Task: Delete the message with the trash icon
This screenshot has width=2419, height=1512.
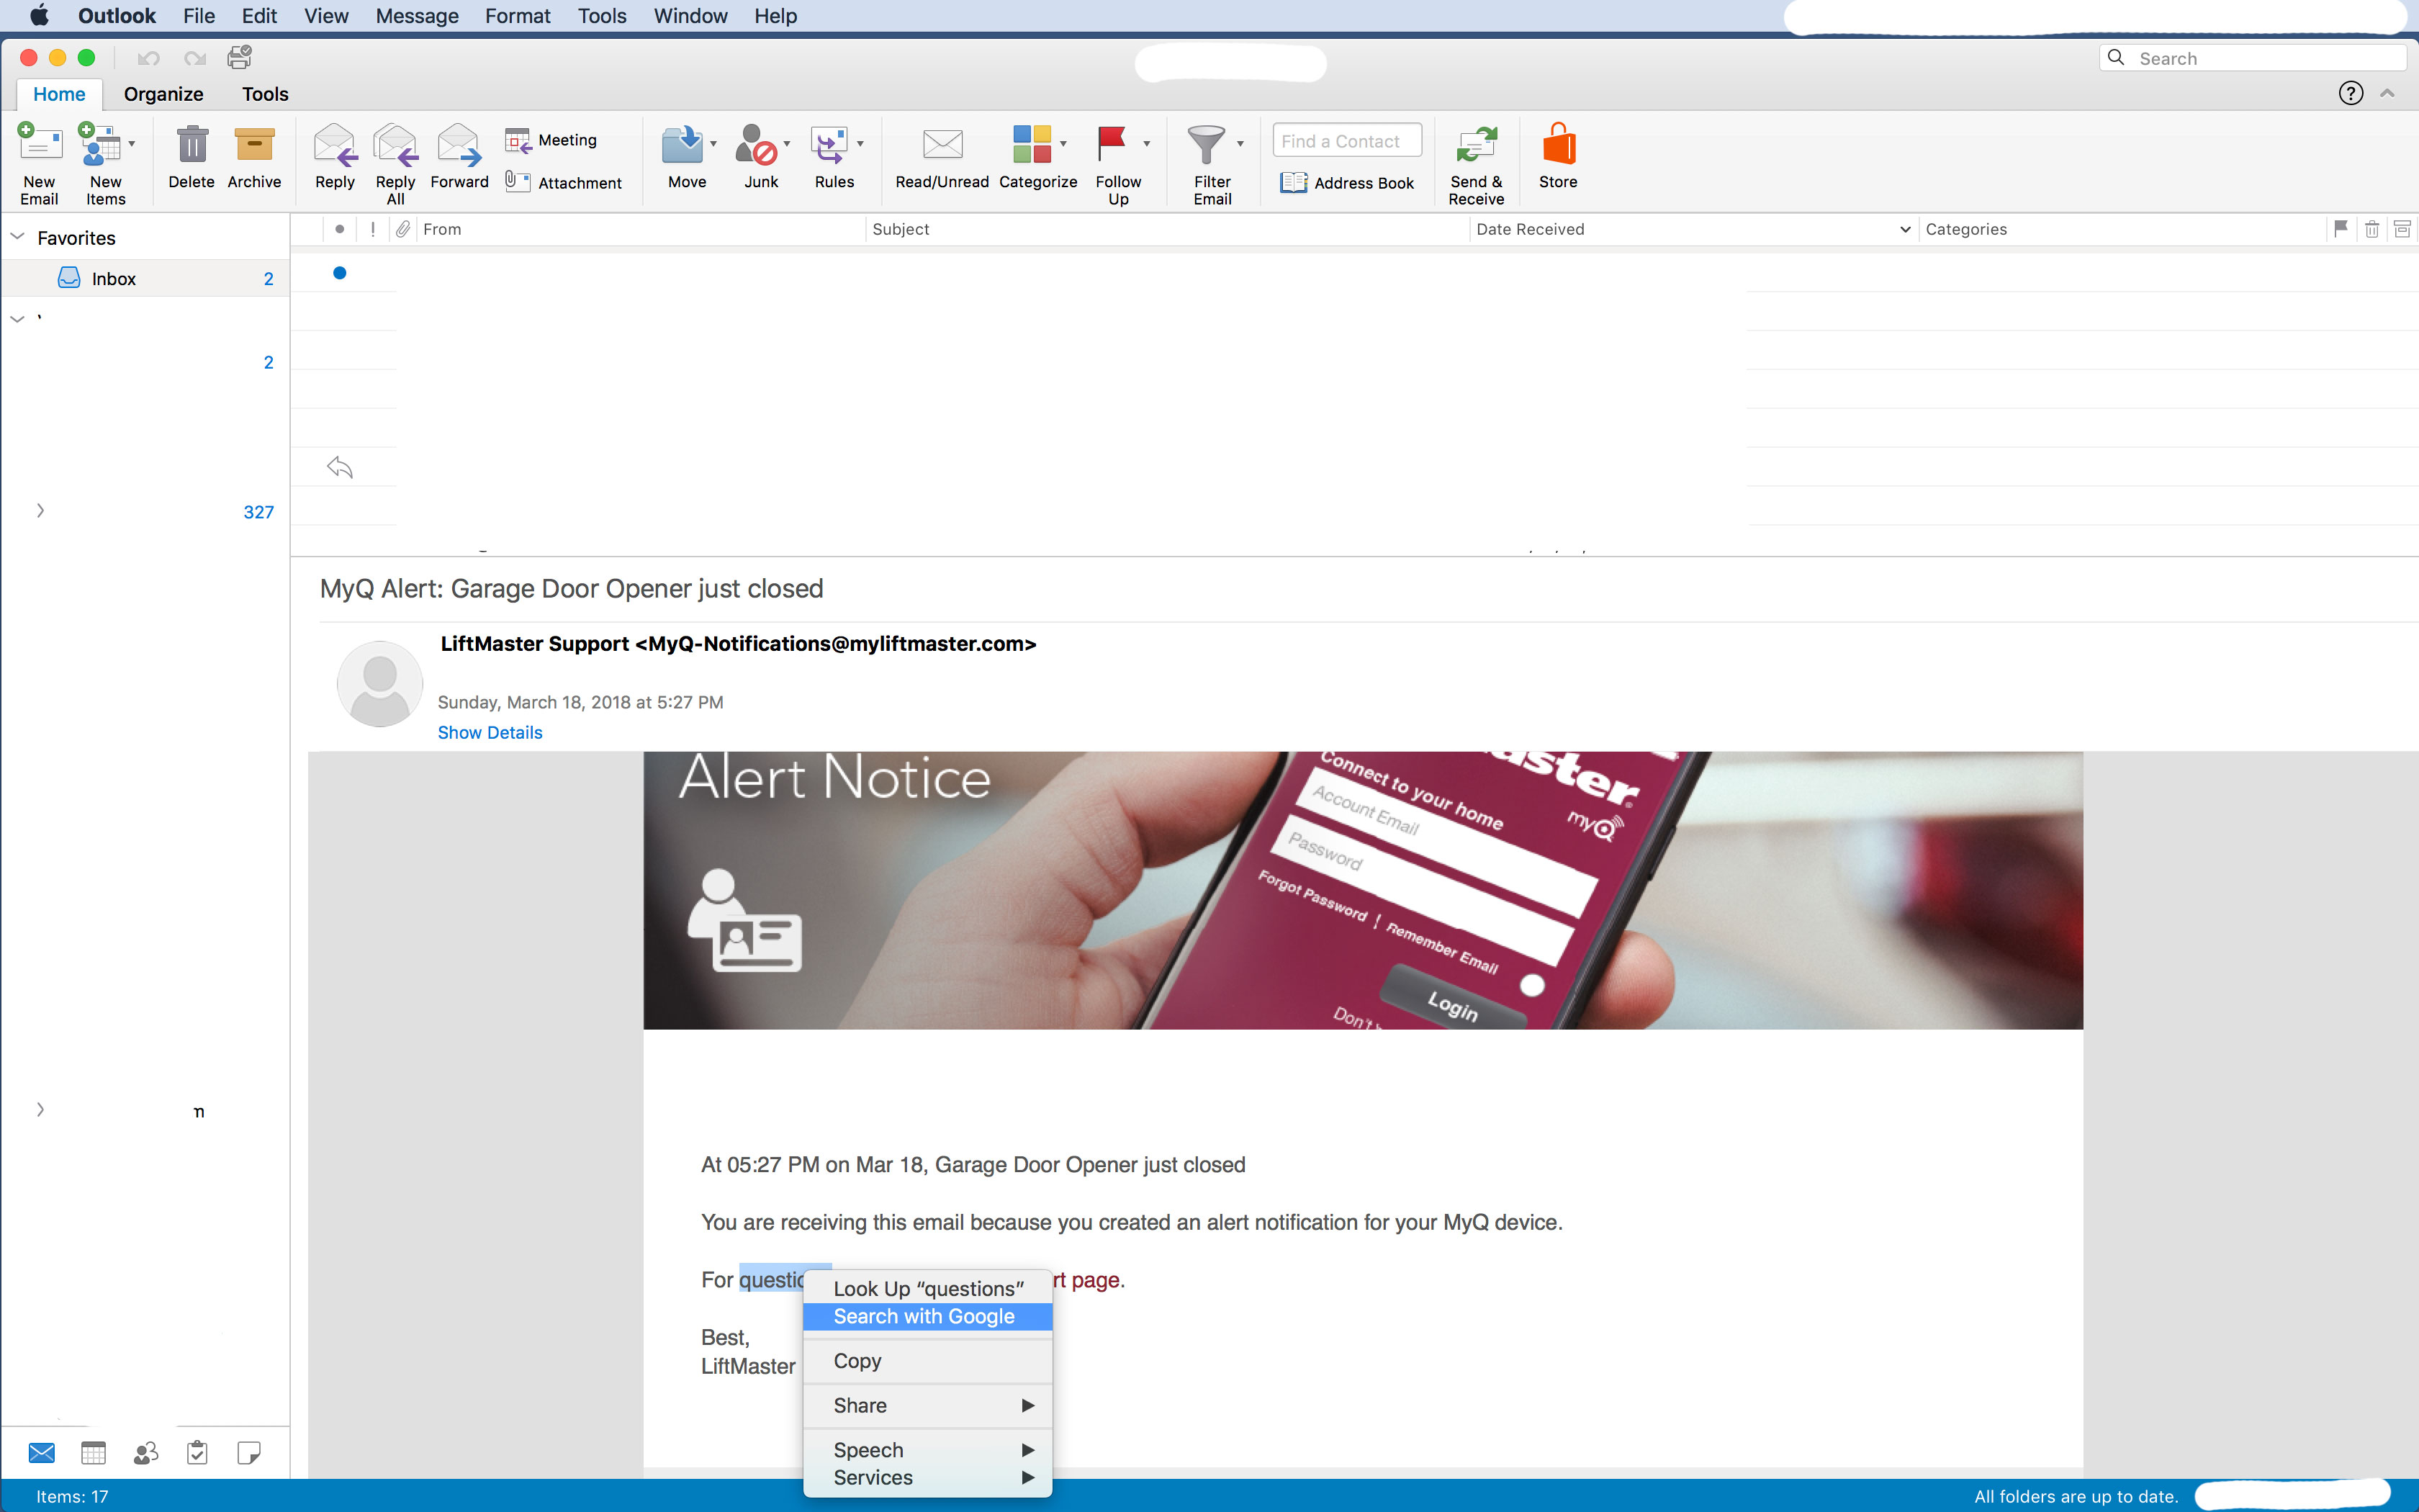Action: pos(192,145)
